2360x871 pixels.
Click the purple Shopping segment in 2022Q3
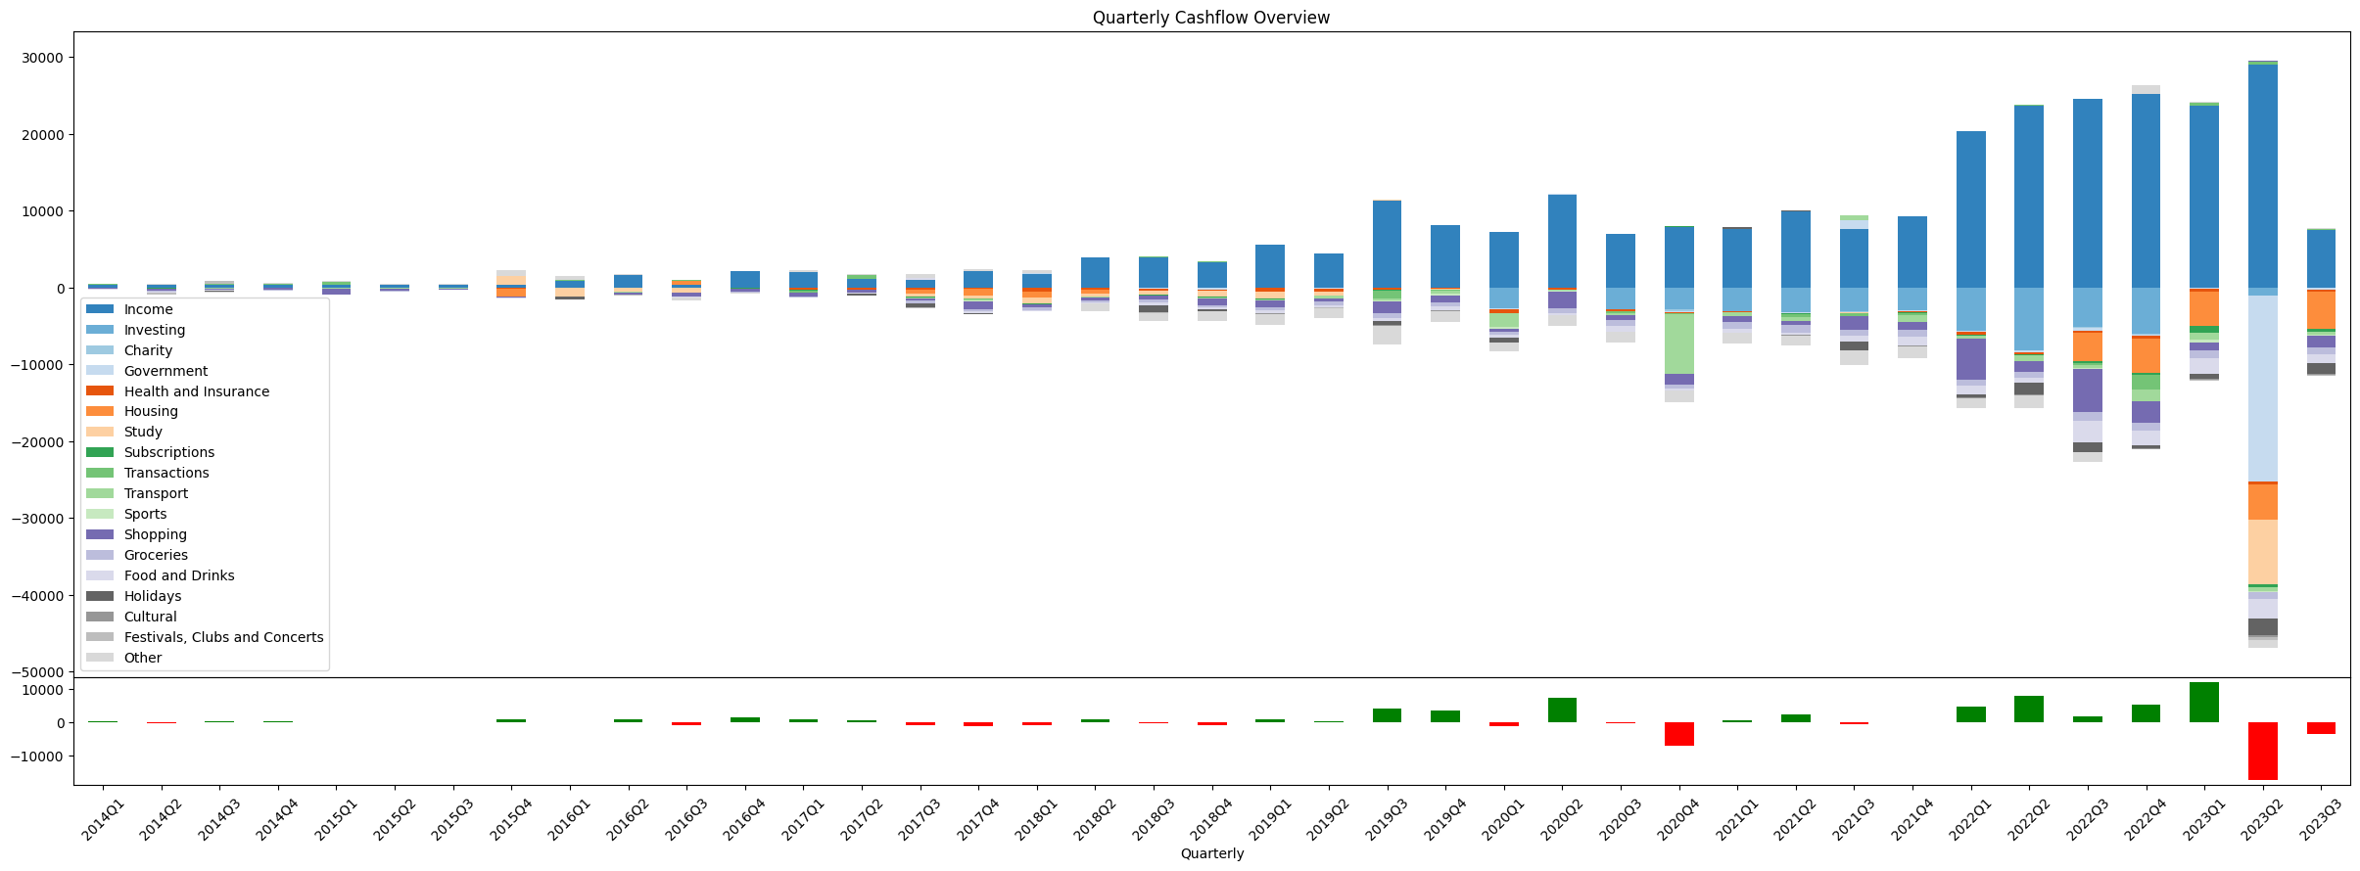coord(2087,390)
